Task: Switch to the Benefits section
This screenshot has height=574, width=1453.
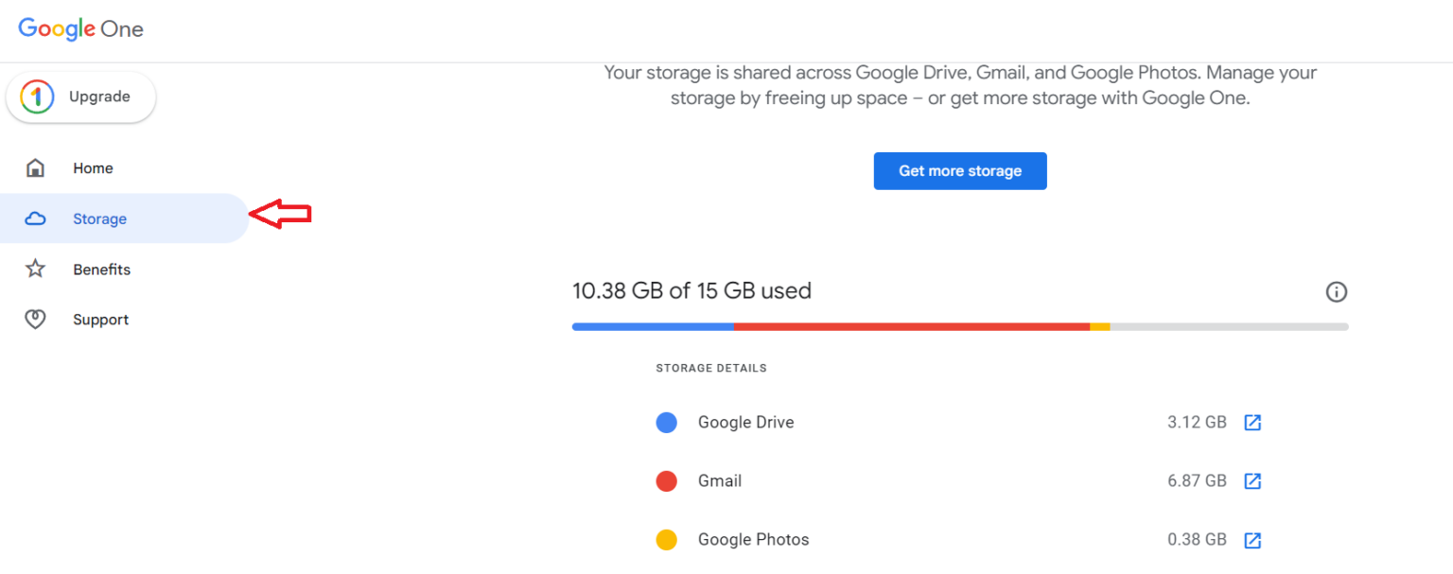Action: (102, 269)
